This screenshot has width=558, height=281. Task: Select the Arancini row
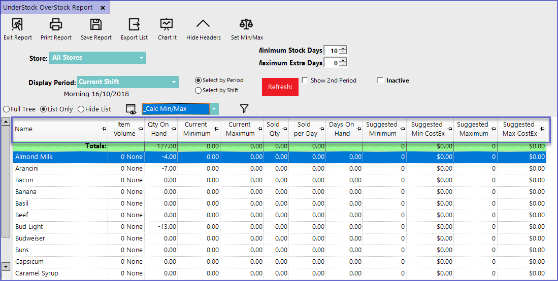click(279, 169)
